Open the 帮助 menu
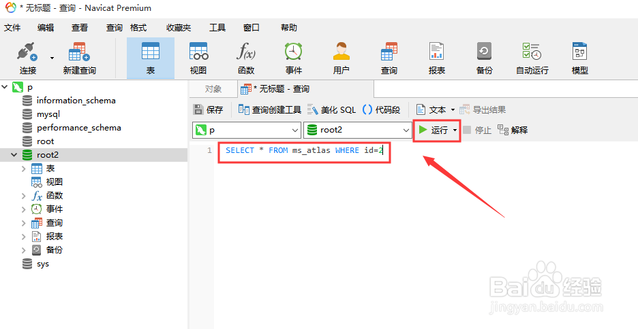 point(289,28)
